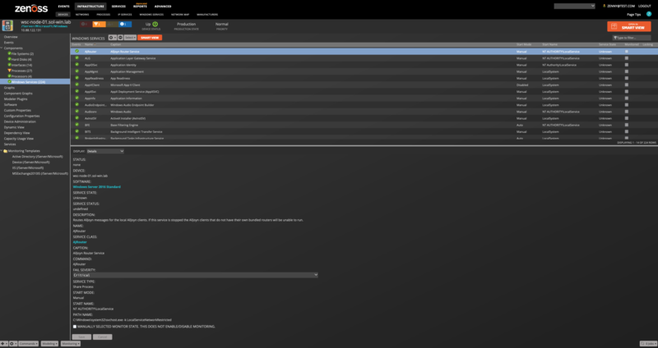Open the Commands menu in footer

pos(28,343)
